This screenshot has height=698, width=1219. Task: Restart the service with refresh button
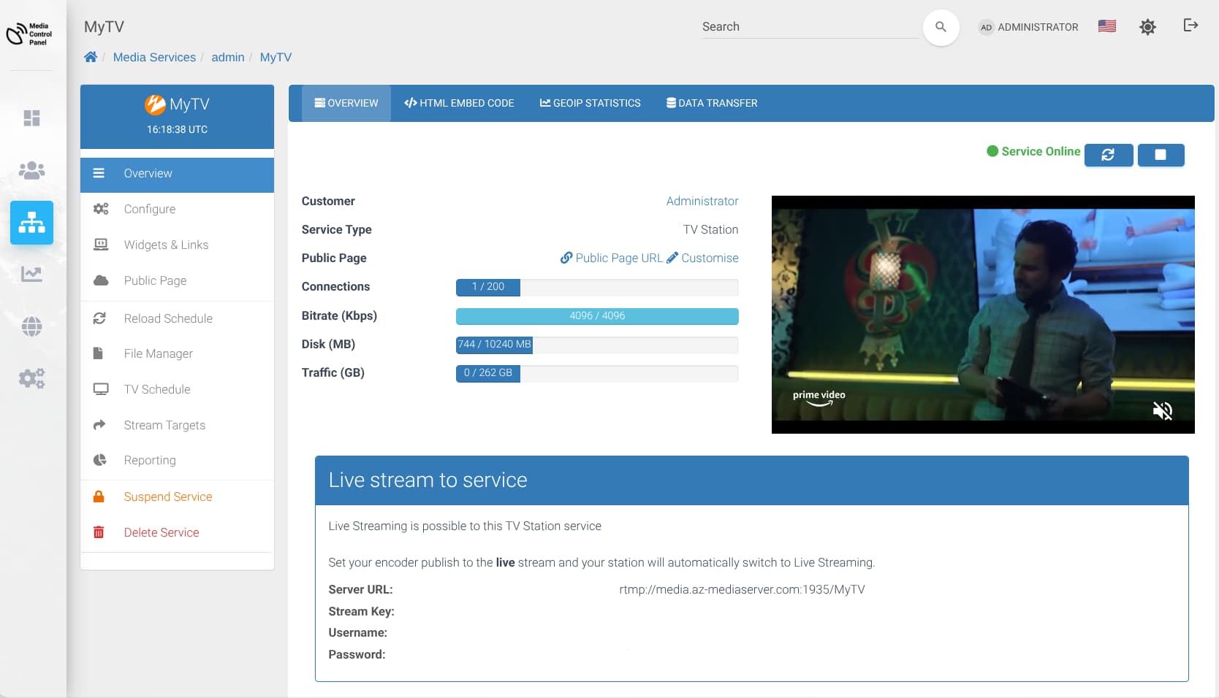pos(1108,155)
